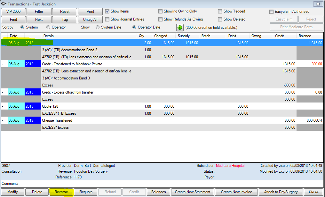325x197 pixels.
Task: Click the Debit column header
Action: [238, 36]
